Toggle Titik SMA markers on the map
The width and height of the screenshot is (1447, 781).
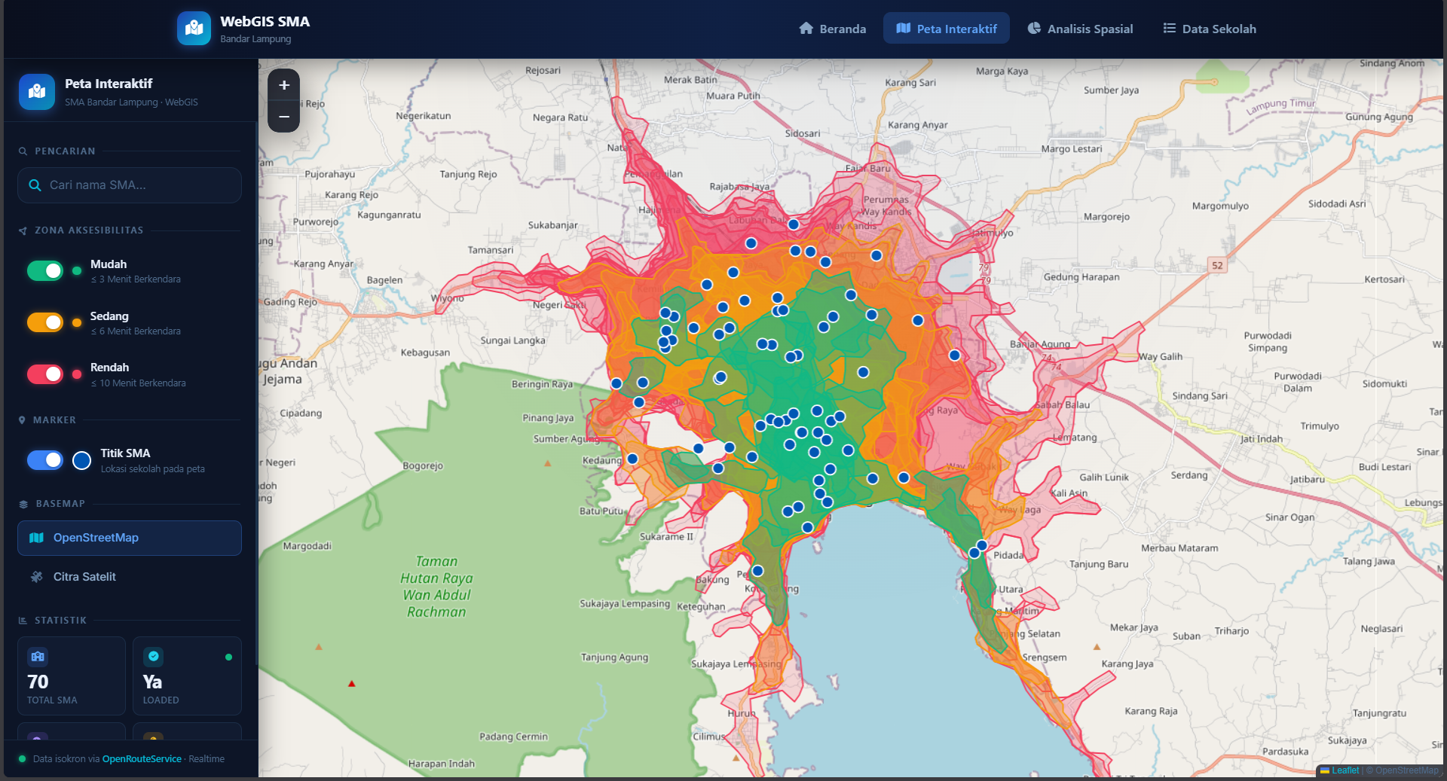[45, 460]
